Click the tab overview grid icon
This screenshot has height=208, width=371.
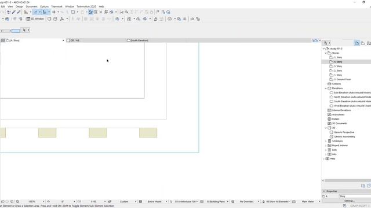3,40
